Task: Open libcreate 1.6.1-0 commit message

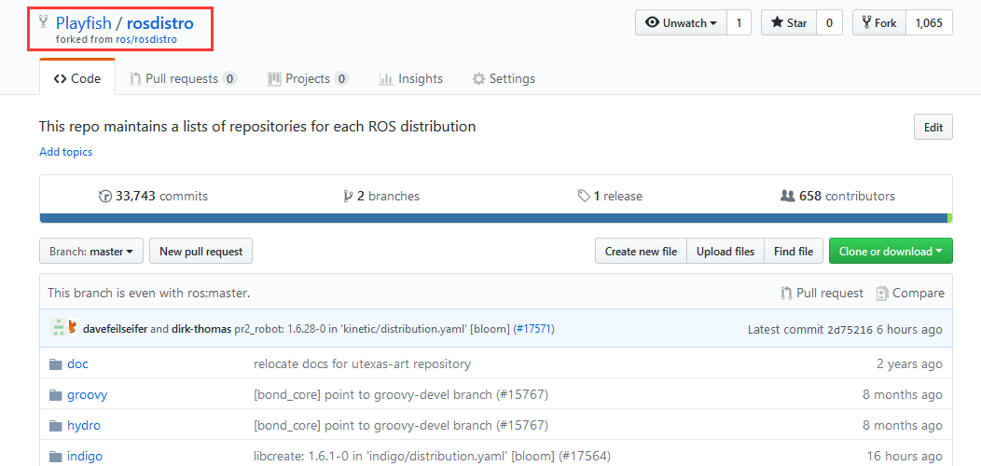Action: pyautogui.click(x=432, y=456)
